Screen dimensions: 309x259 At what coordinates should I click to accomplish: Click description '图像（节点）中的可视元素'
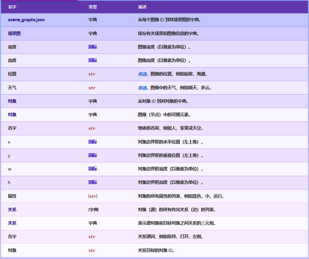(164, 115)
